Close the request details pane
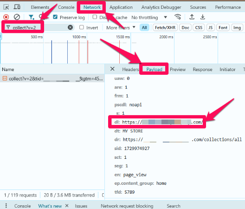 (x=112, y=69)
